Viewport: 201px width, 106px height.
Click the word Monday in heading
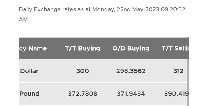104,9
